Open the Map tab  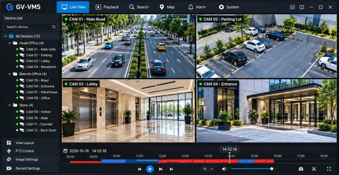click(x=167, y=7)
